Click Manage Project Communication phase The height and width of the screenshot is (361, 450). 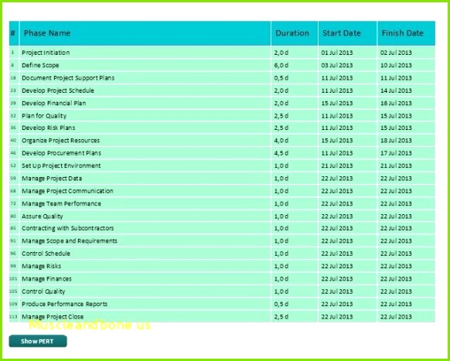67,191
